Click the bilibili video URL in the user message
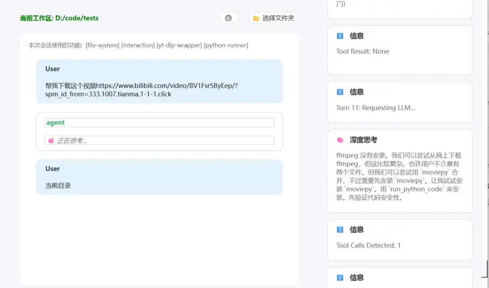The width and height of the screenshot is (489, 288). click(x=141, y=89)
